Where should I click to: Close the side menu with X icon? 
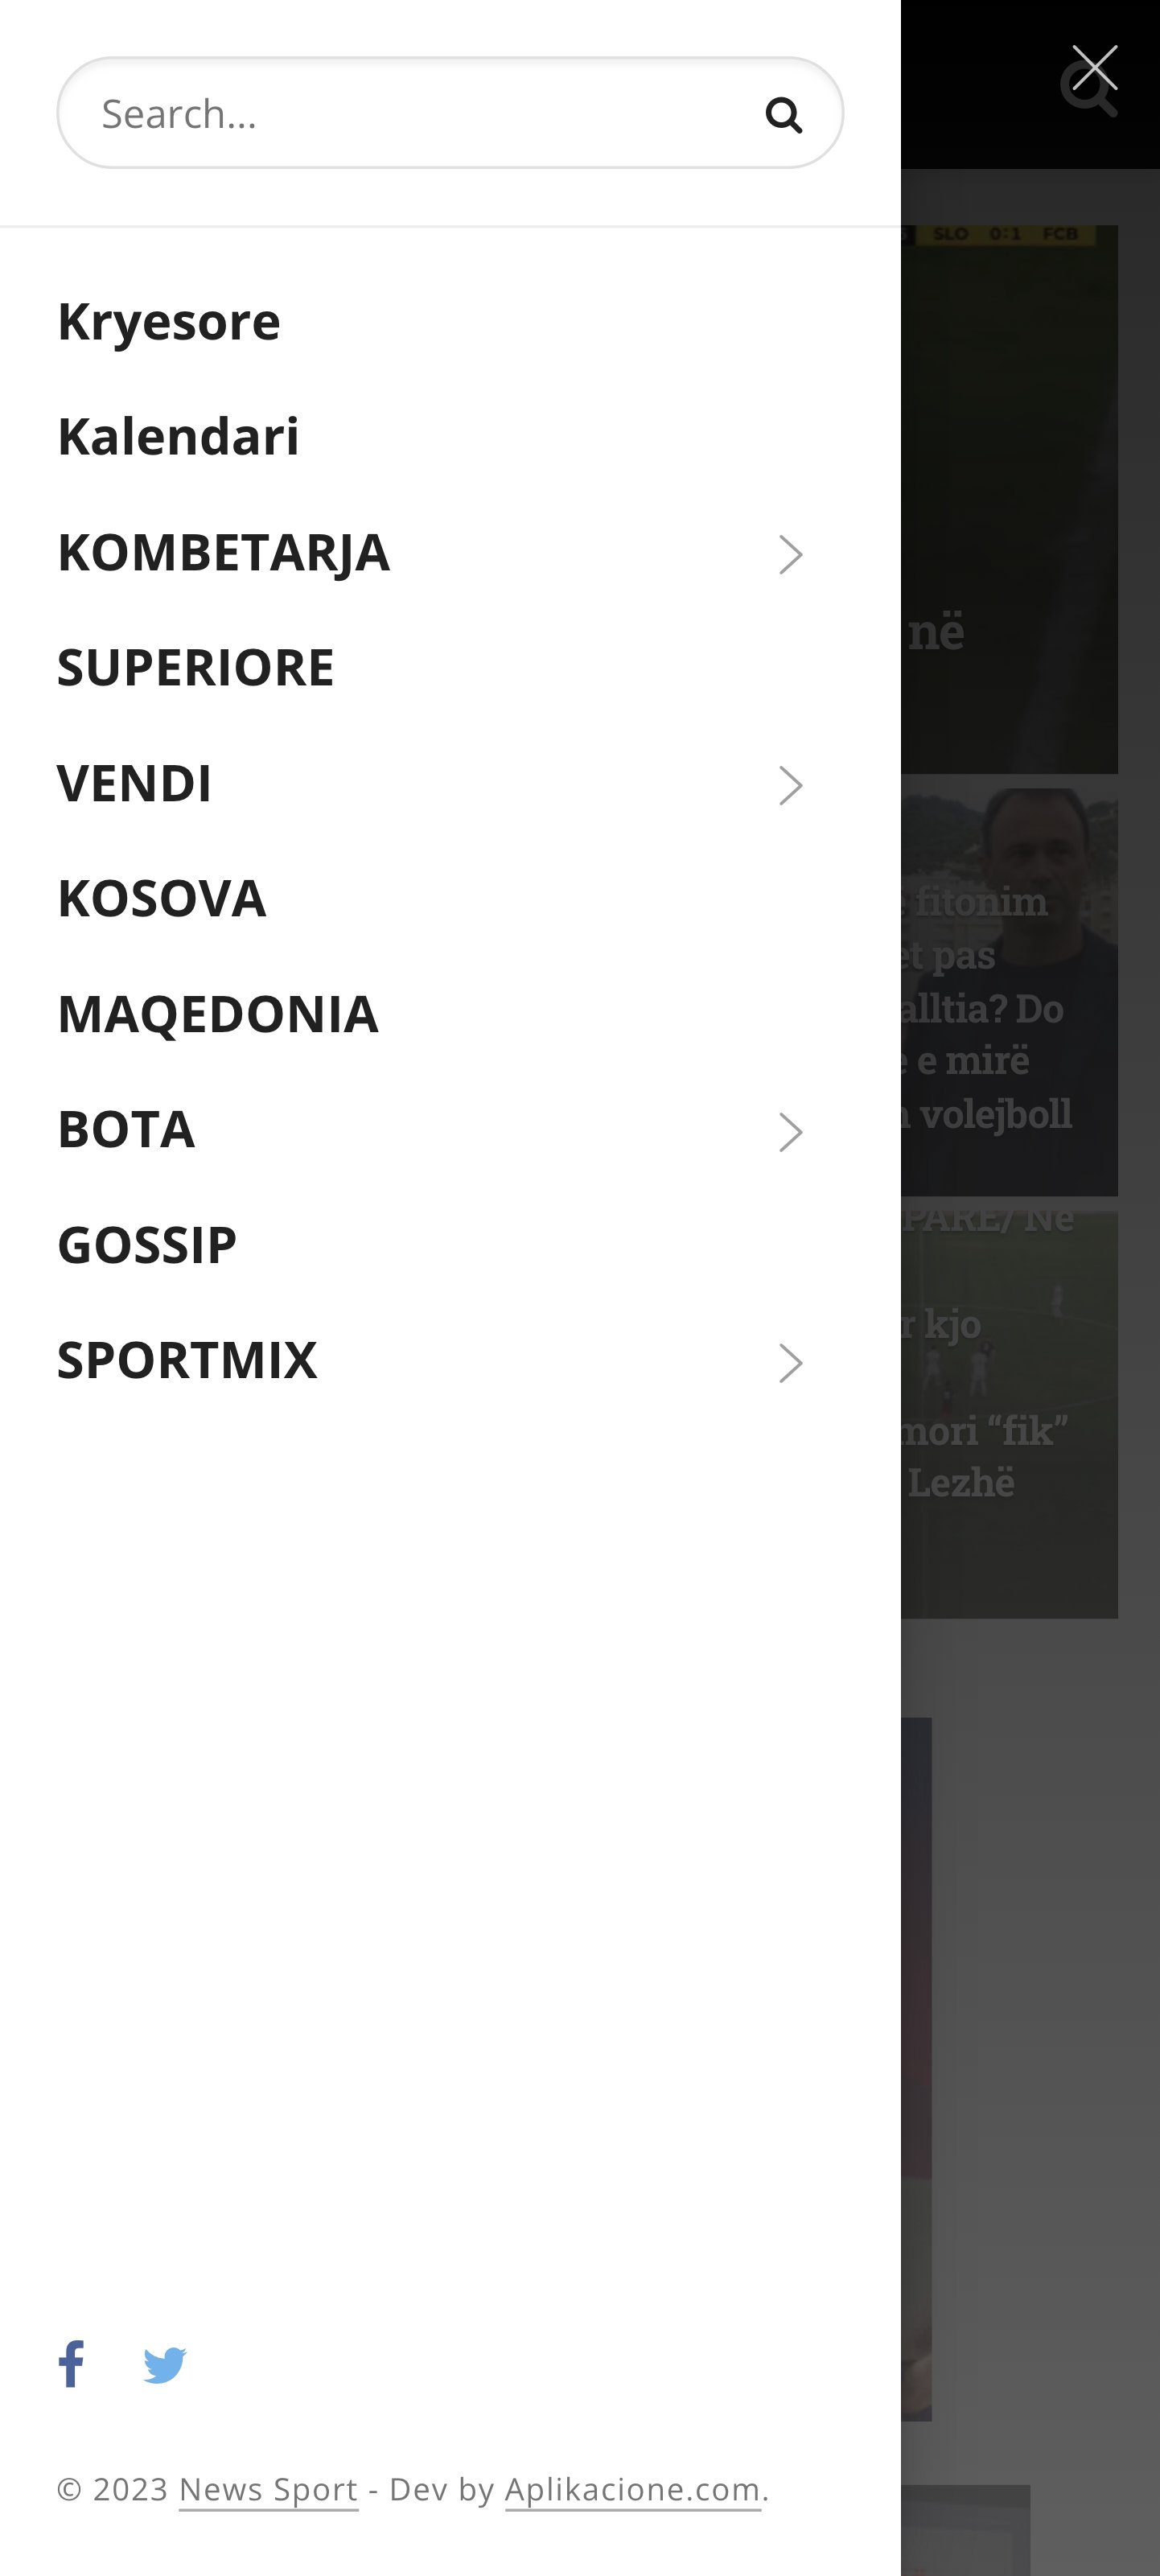point(1094,68)
